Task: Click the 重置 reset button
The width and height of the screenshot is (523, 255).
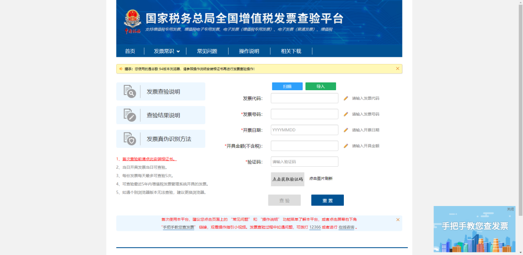Action: [327, 200]
